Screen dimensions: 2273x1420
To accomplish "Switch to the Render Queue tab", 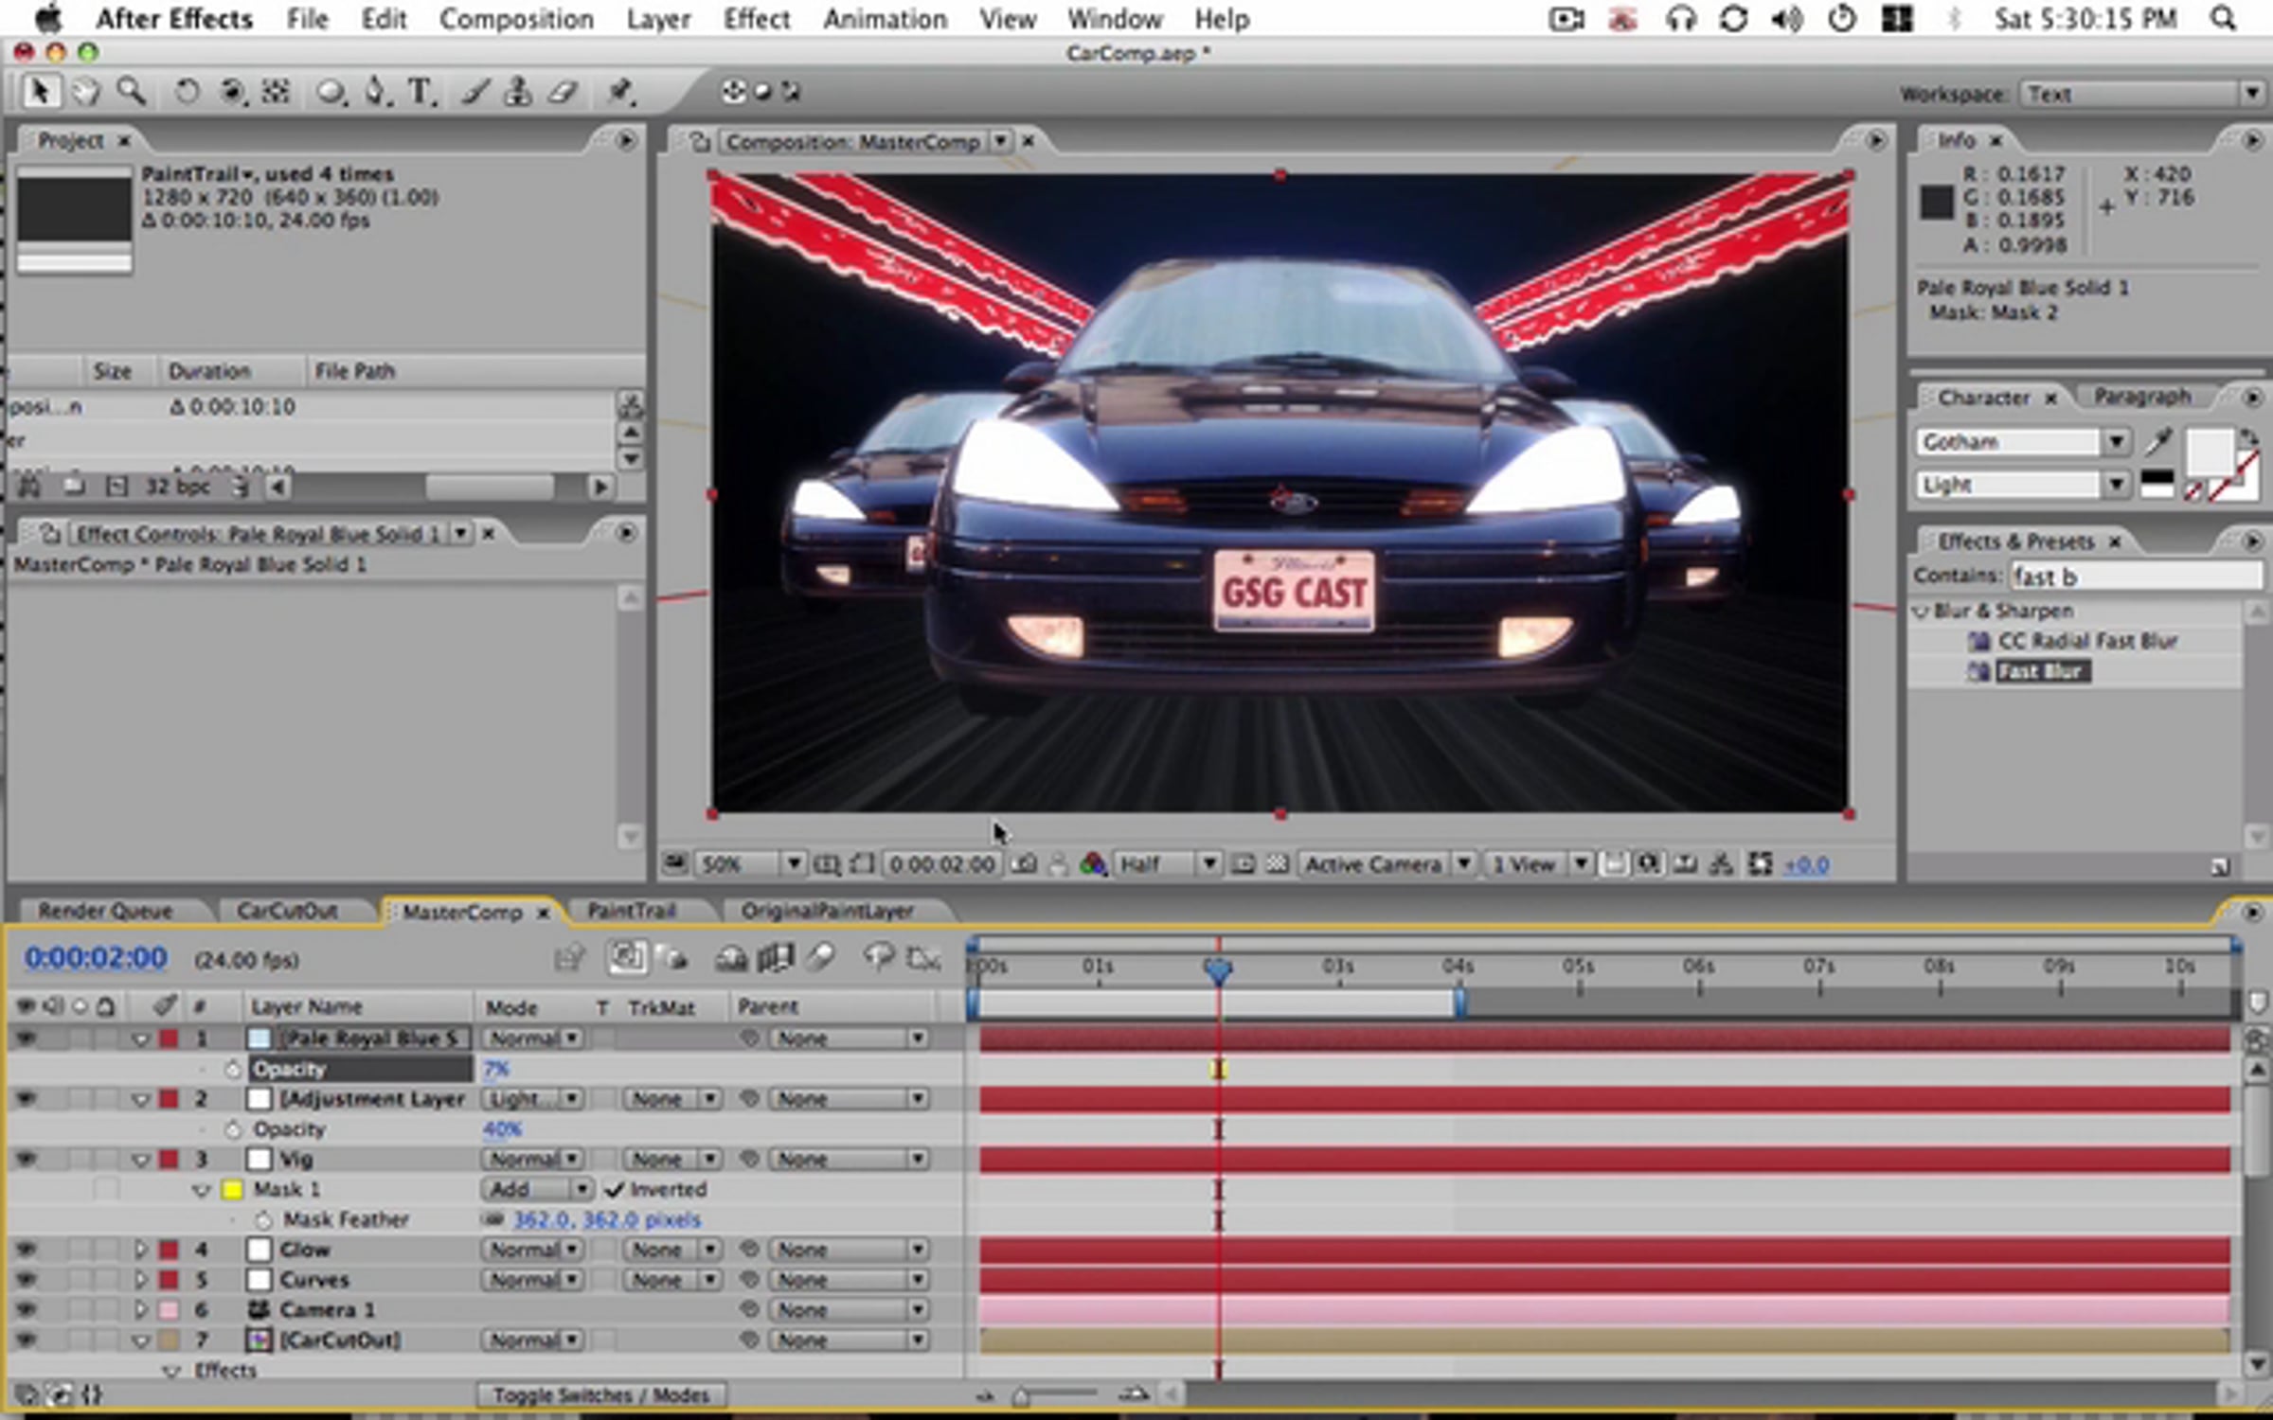I will (105, 911).
